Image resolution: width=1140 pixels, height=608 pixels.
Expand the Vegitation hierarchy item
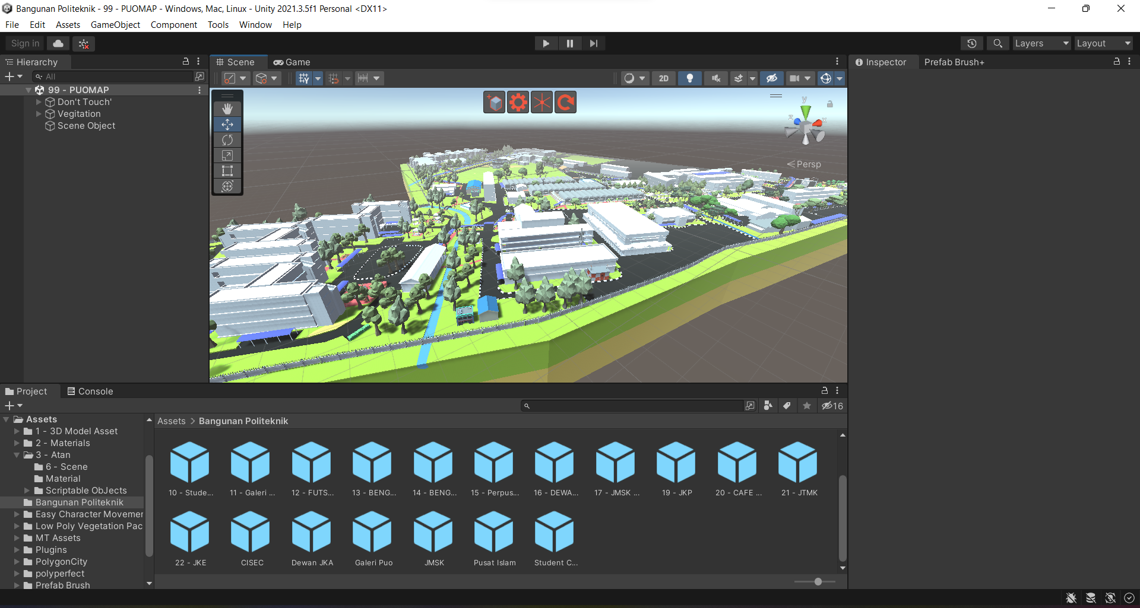tap(39, 114)
